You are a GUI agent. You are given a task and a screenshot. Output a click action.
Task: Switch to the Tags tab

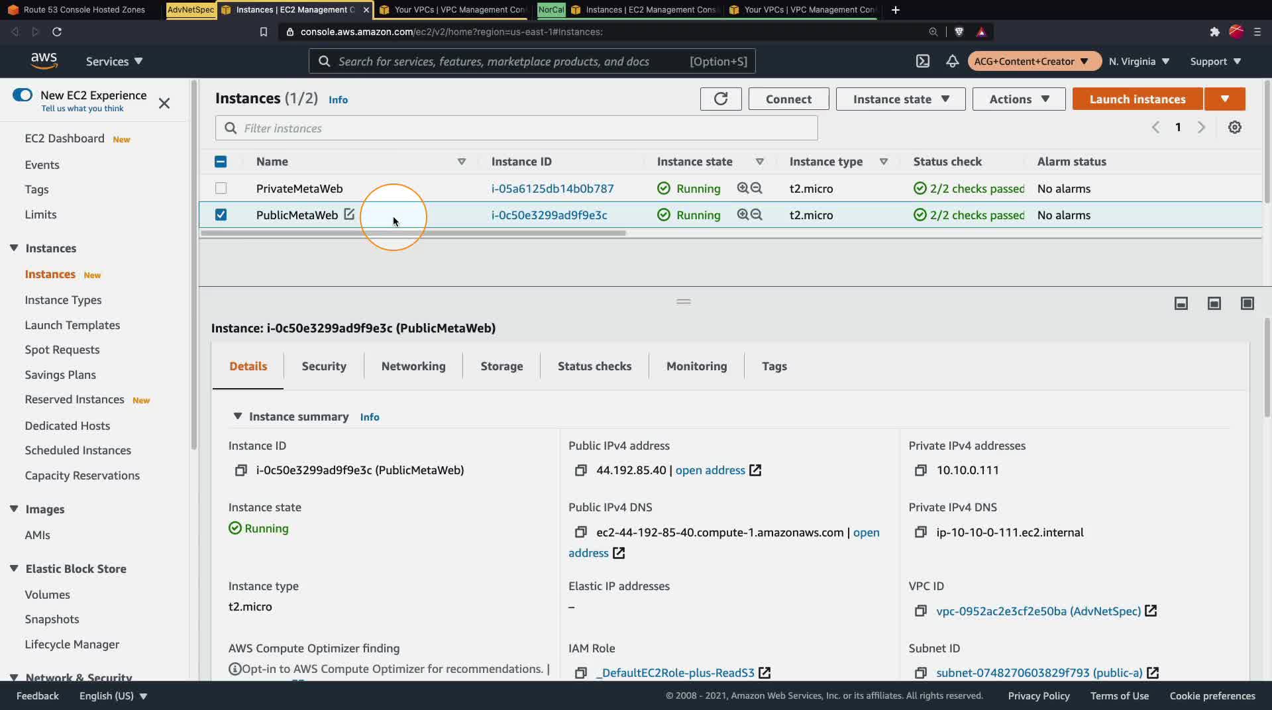pyautogui.click(x=774, y=366)
